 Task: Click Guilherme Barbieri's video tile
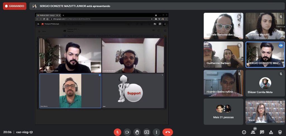[x=223, y=55]
